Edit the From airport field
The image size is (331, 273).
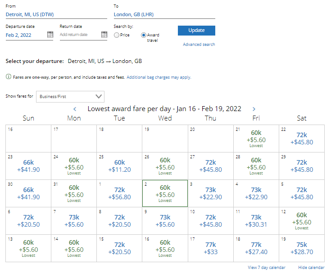tap(56, 14)
